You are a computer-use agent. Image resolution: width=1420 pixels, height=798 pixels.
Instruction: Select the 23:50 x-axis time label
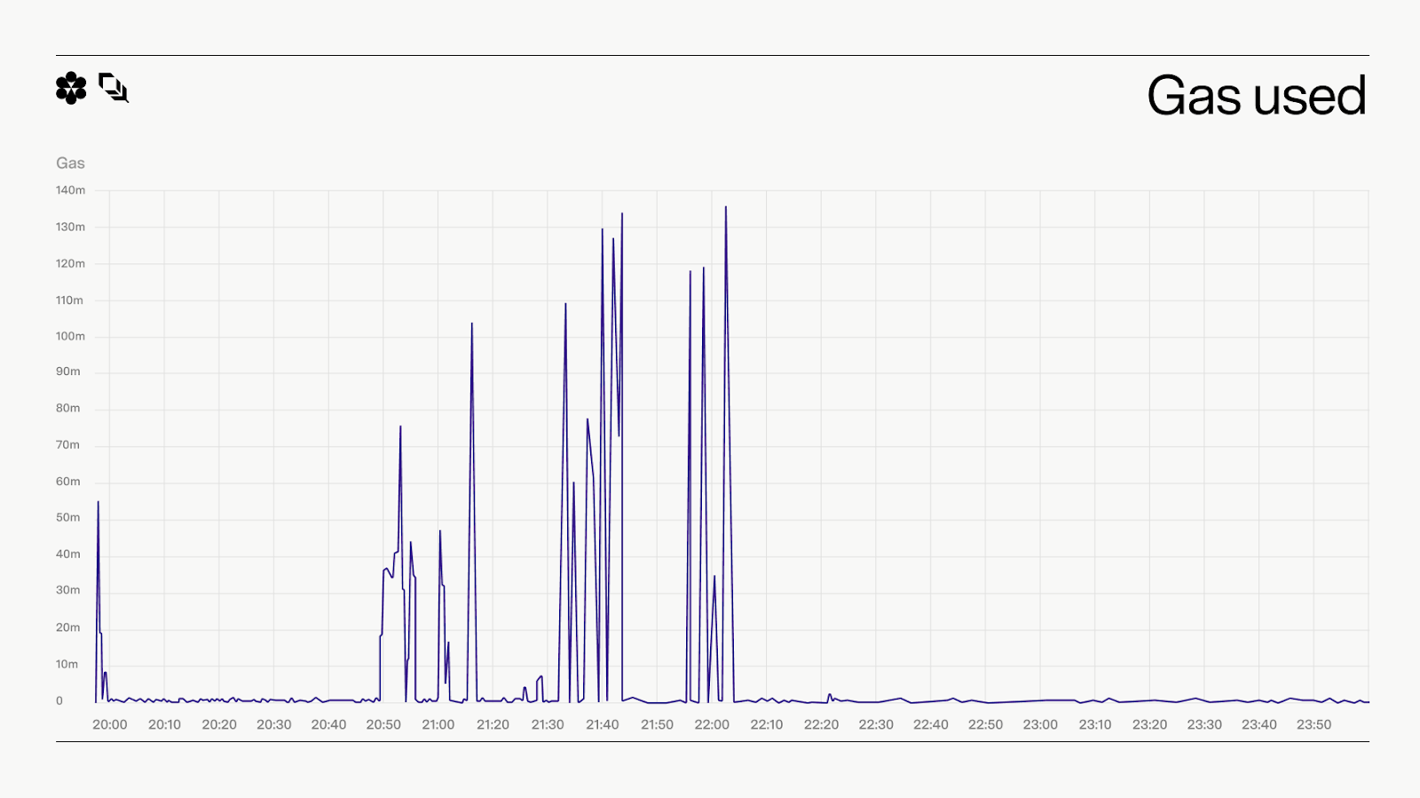coord(1313,724)
